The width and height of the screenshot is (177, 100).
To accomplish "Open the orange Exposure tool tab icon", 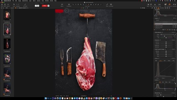I will (x=158, y=8).
